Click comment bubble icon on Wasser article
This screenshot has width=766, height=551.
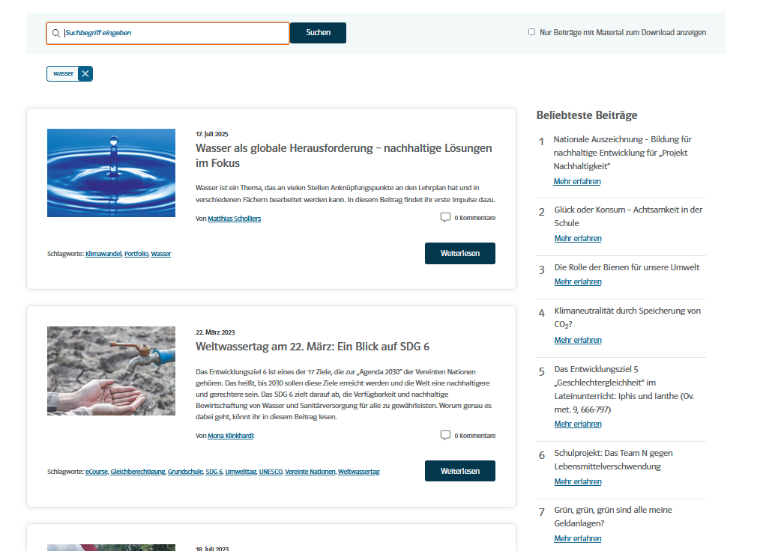tap(445, 217)
